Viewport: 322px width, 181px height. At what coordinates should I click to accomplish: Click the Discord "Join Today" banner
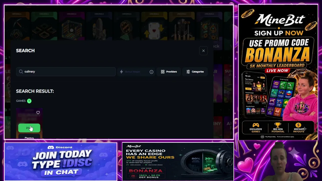pyautogui.click(x=61, y=162)
